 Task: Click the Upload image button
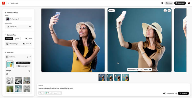pyautogui.click(x=23, y=63)
